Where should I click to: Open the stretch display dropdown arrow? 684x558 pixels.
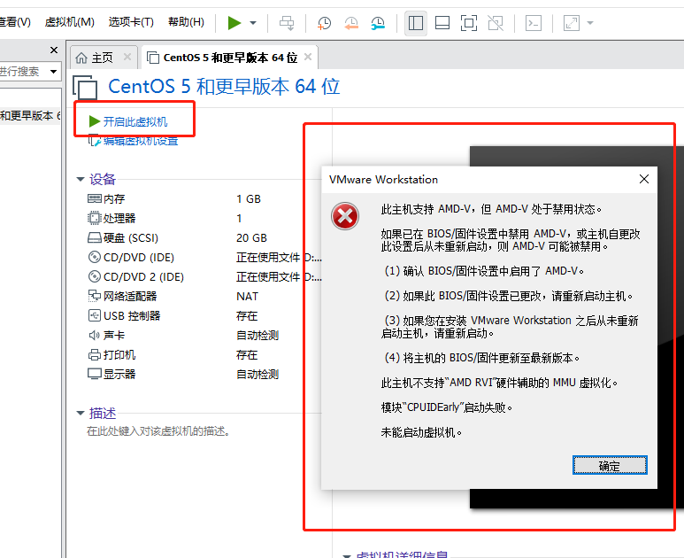pyautogui.click(x=590, y=23)
